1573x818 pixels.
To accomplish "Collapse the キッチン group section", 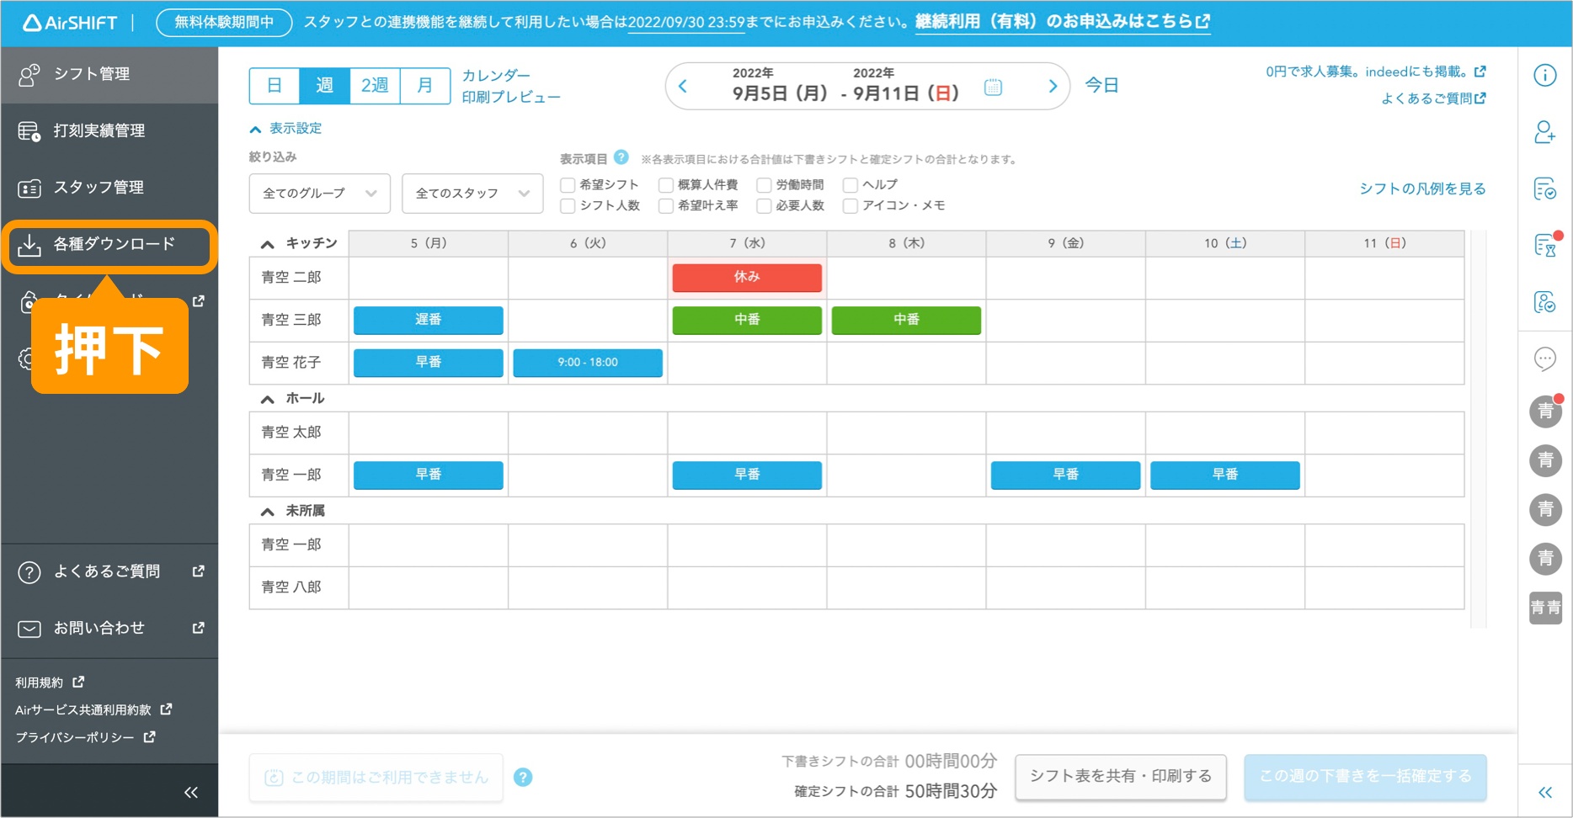I will tap(268, 244).
